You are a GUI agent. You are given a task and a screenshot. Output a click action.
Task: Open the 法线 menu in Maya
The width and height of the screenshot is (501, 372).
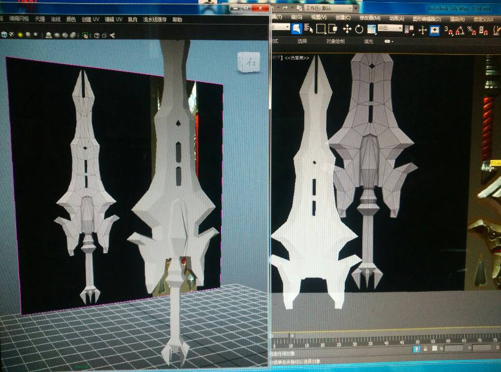pos(55,19)
